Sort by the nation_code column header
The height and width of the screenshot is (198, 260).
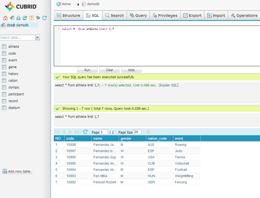tap(160, 139)
